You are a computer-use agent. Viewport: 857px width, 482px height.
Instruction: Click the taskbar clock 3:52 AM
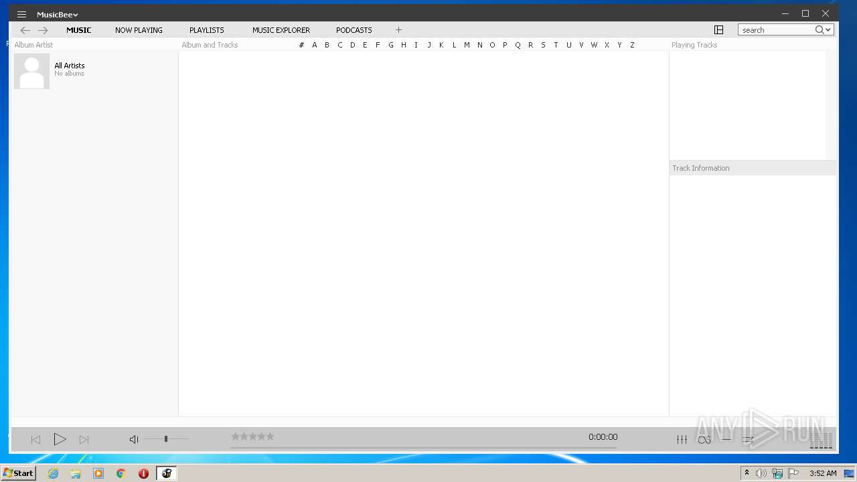click(x=823, y=473)
